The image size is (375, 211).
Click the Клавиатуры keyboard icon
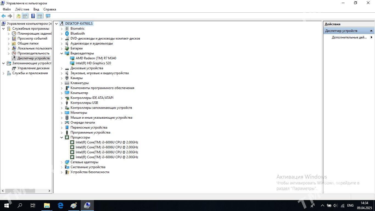click(67, 83)
